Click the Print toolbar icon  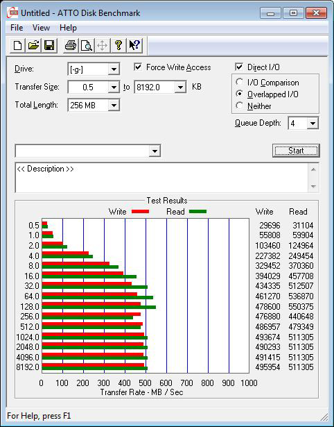tap(71, 45)
